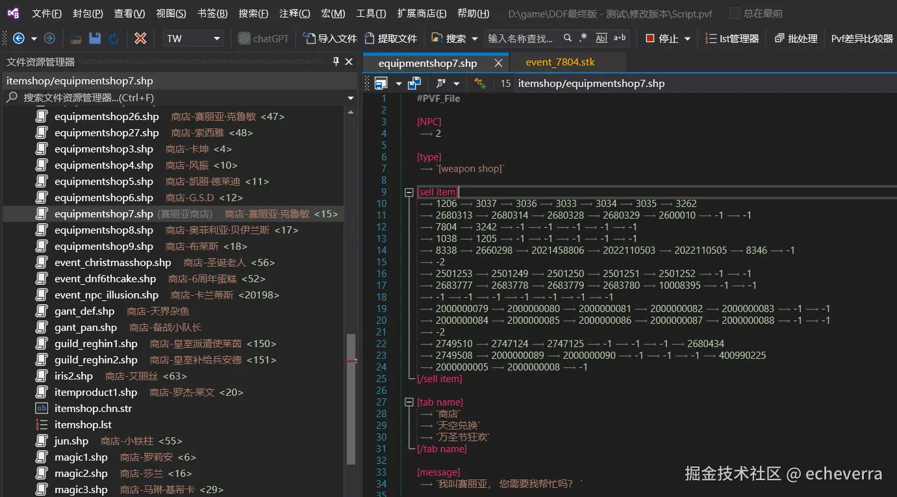Switch to the event_7804.stk tab
897x497 pixels.
pyautogui.click(x=560, y=62)
